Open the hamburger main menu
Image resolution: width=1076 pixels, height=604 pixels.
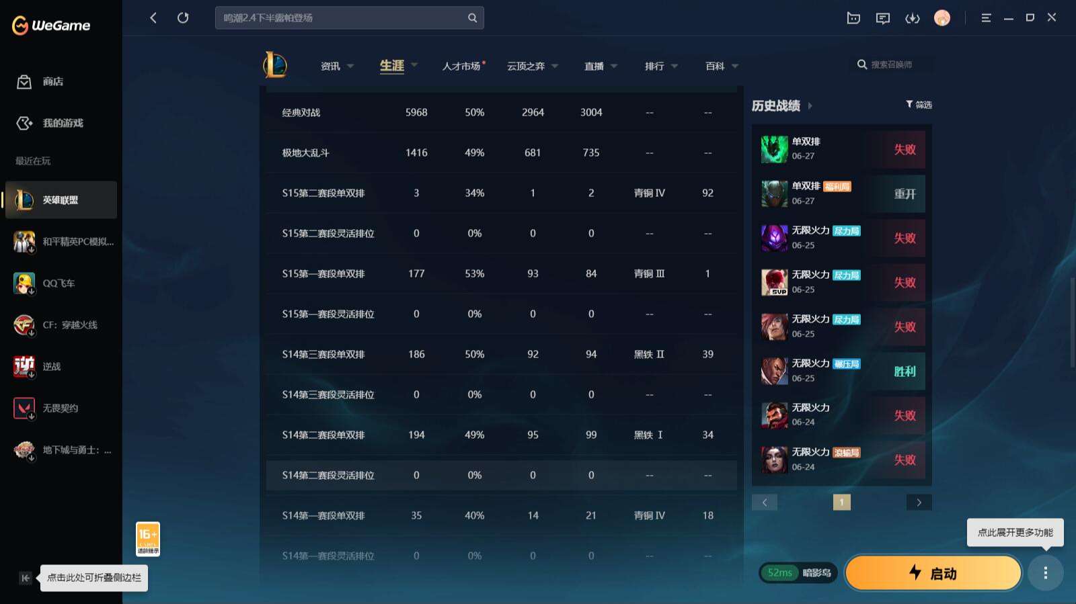[986, 18]
